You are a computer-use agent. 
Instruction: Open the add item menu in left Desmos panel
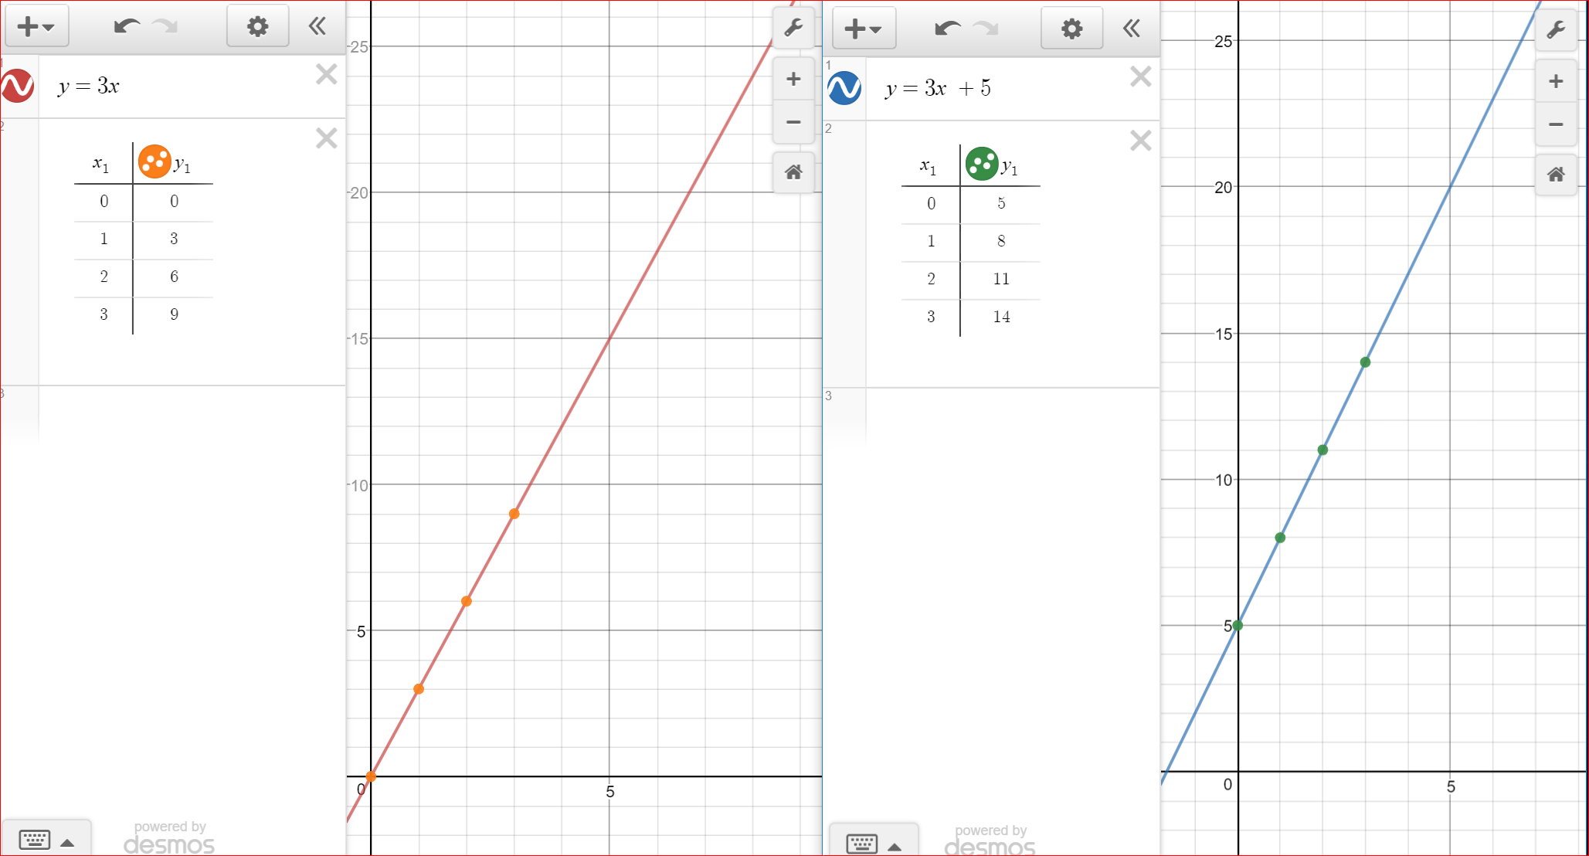coord(36,26)
